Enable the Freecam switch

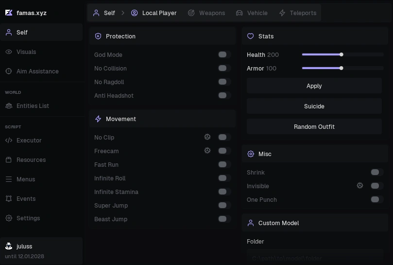(224, 151)
